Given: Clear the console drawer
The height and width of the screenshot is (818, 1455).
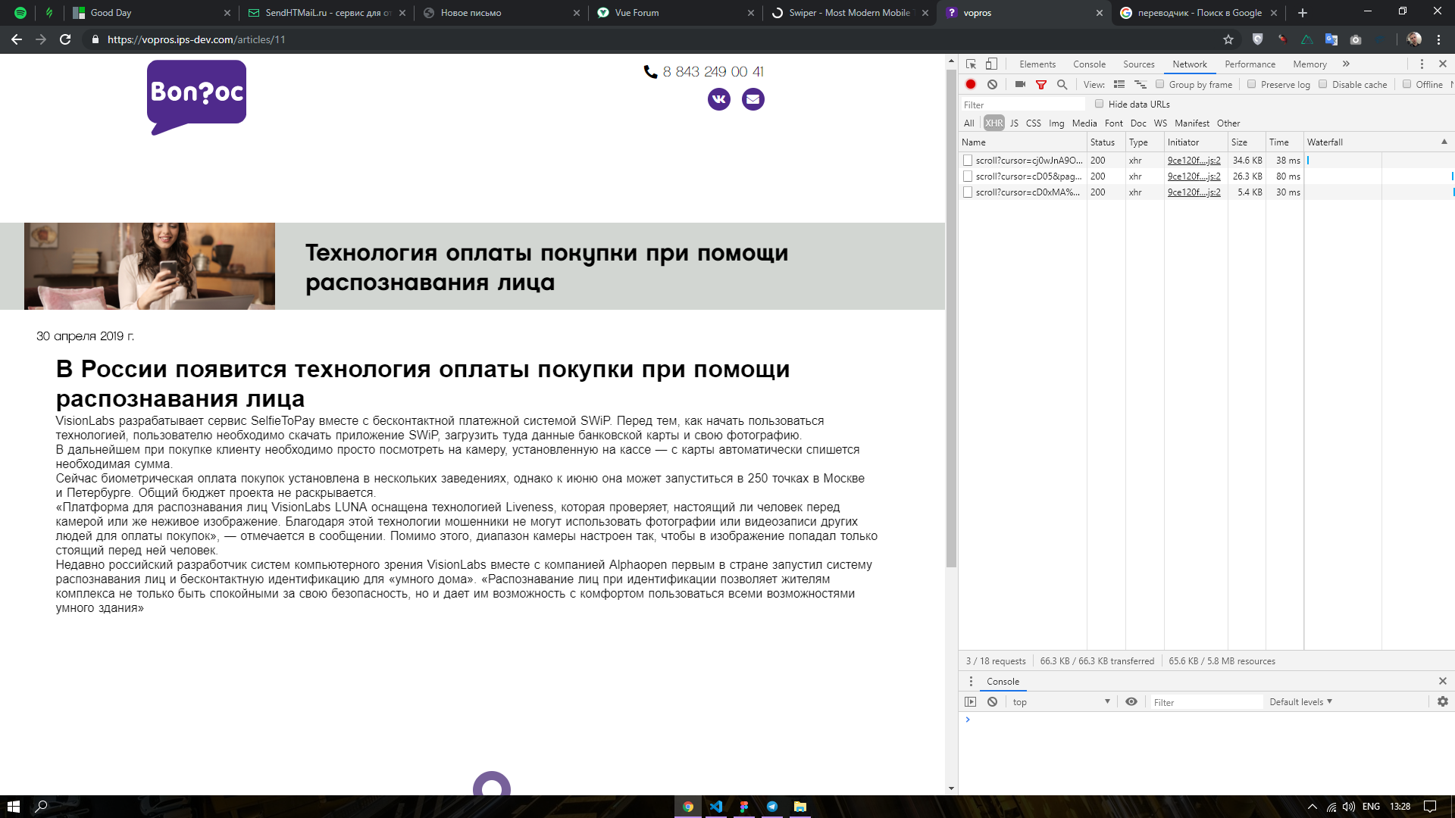Looking at the screenshot, I should pyautogui.click(x=992, y=702).
